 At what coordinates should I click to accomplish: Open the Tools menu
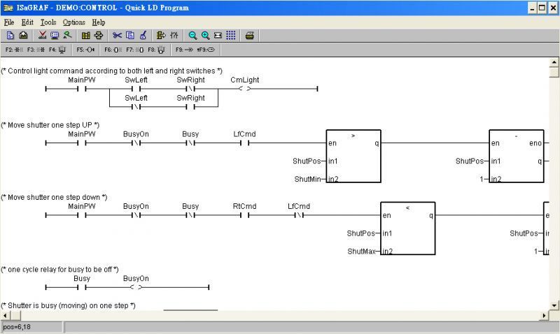[x=48, y=22]
